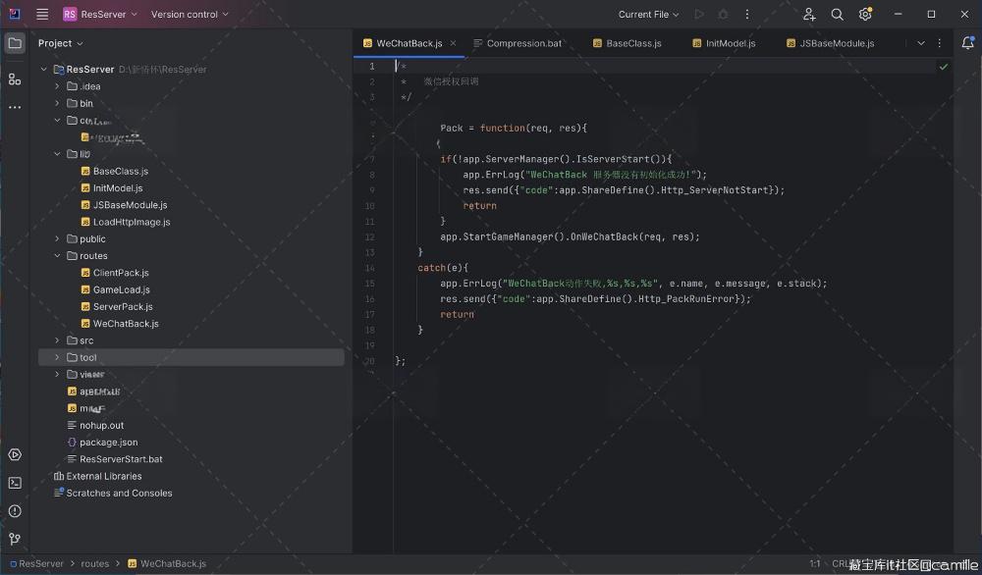Open the Services tool window icon

tap(15, 454)
